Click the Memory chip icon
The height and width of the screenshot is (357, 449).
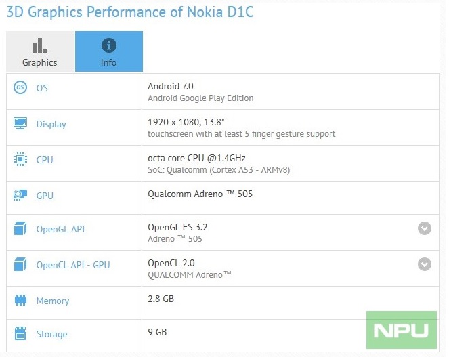[20, 300]
